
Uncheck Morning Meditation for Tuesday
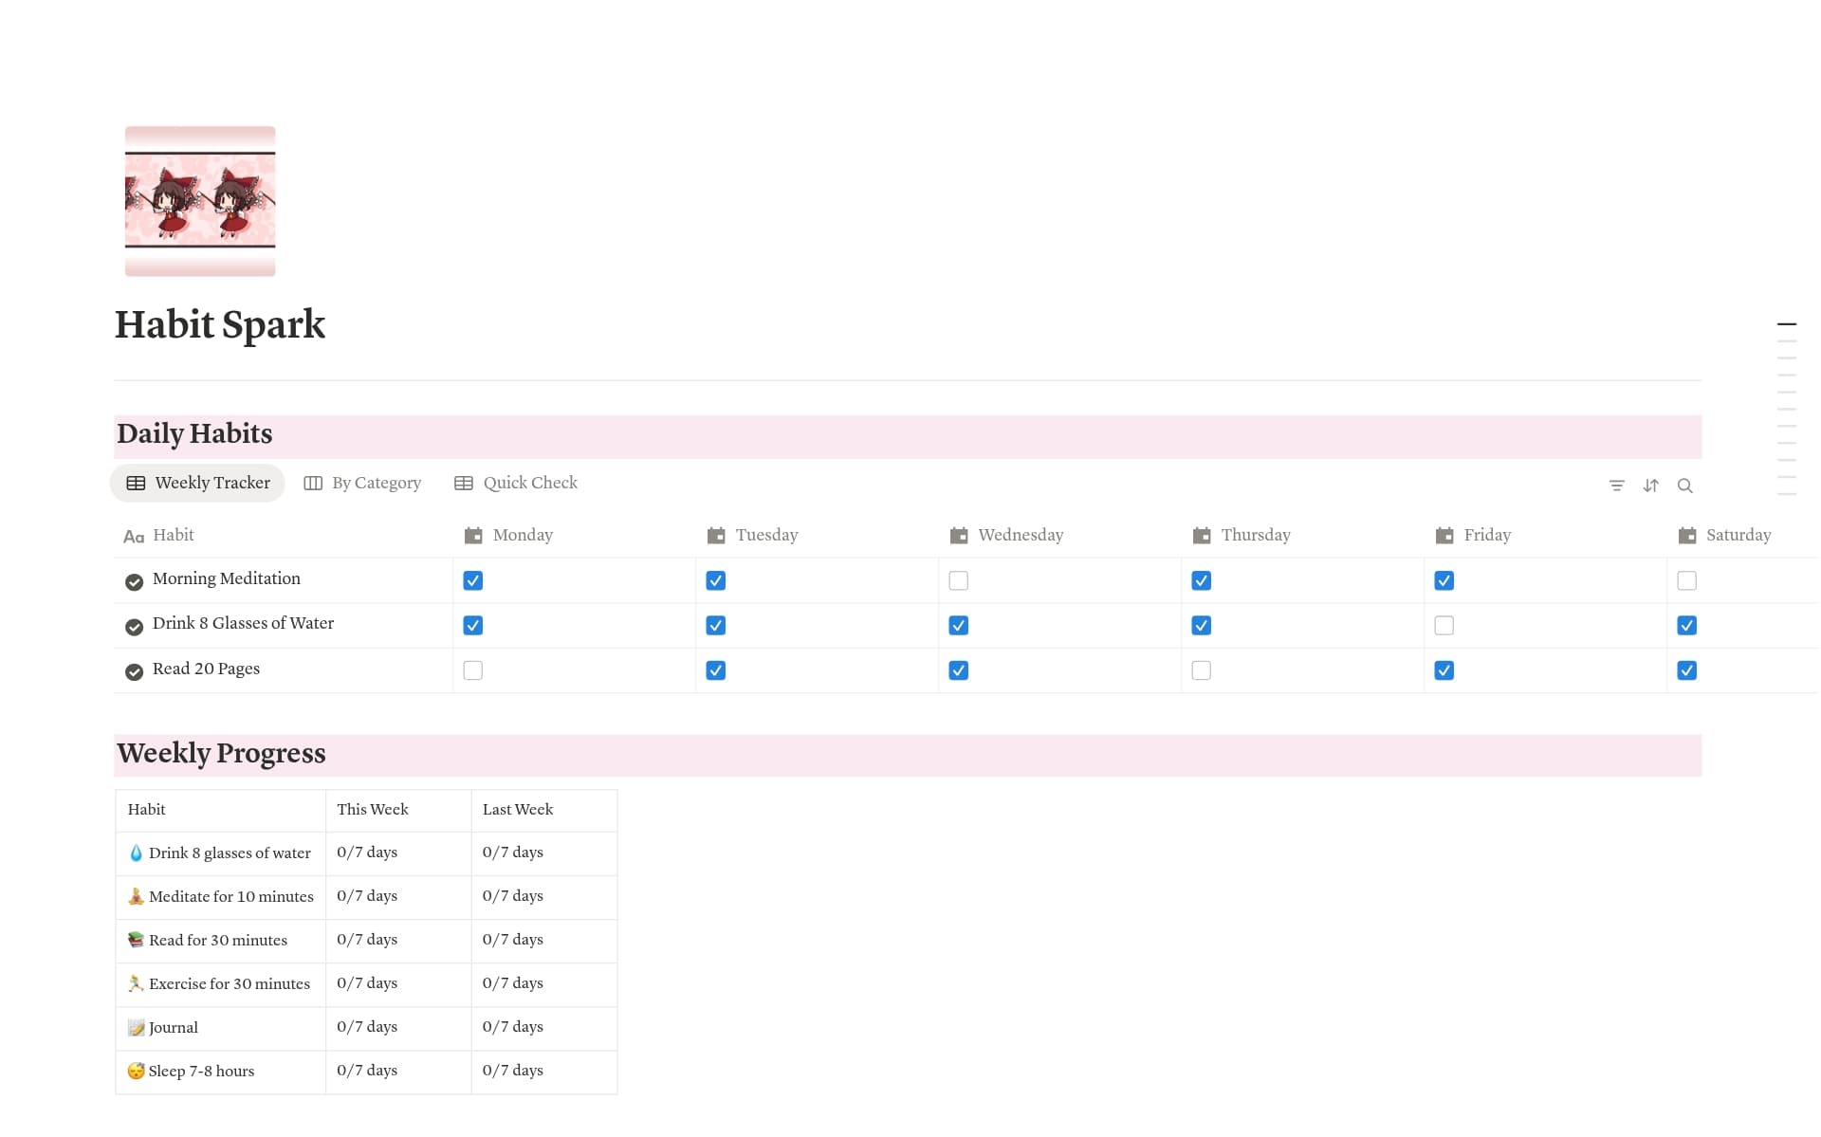715,579
